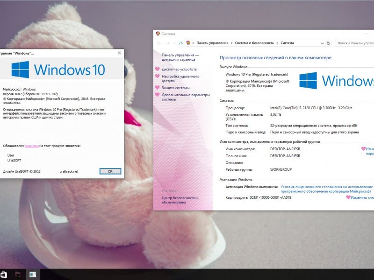Click the heart icon beside Настройка удаленного доступа
This screenshot has height=280, width=374.
click(158, 76)
